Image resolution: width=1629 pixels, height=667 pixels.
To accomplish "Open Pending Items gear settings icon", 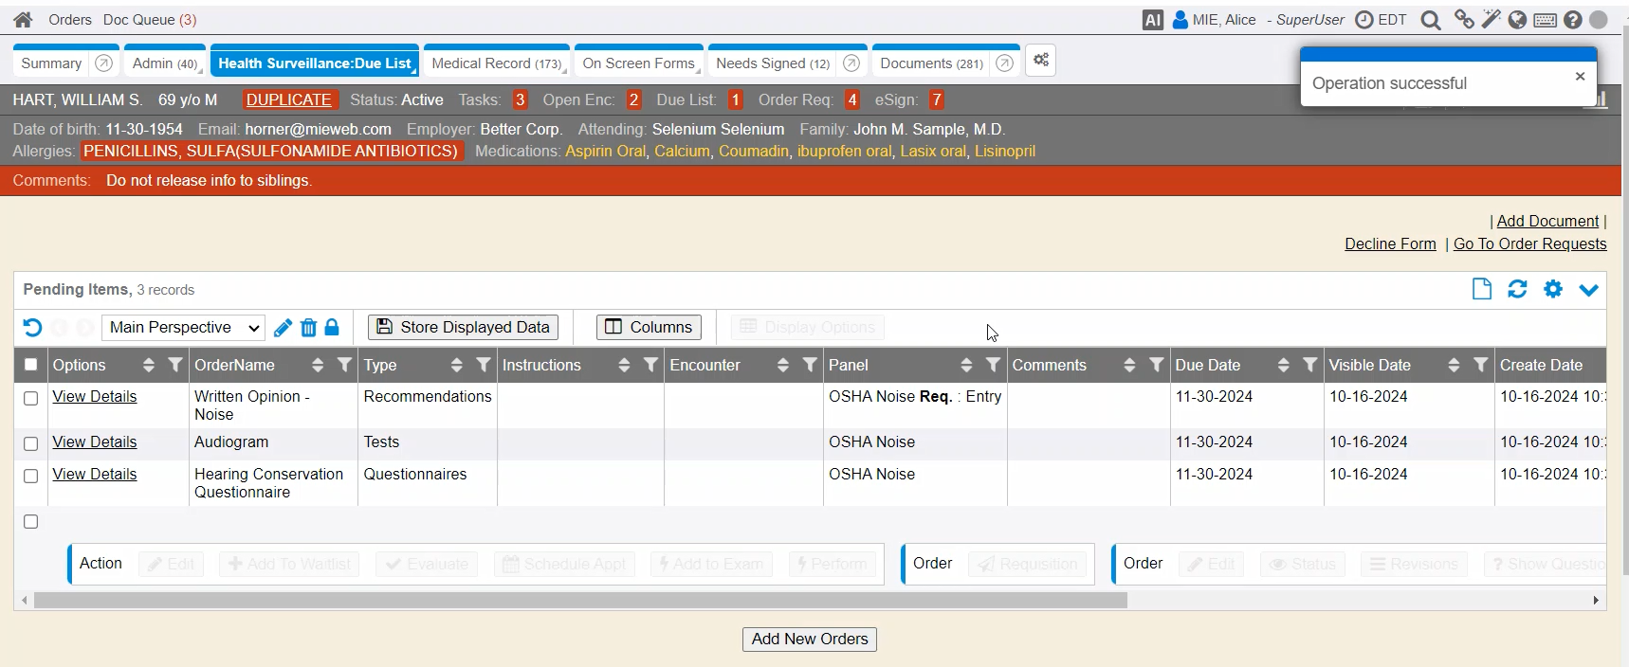I will tap(1553, 289).
